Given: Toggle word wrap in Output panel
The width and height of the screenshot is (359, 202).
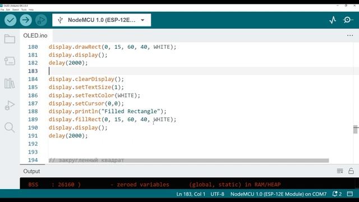Looking at the screenshot, I should pyautogui.click(x=340, y=171).
